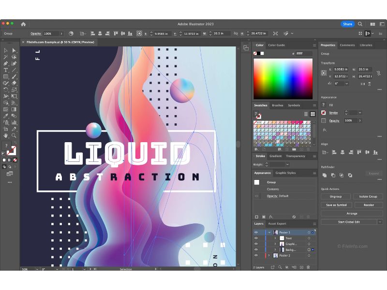Hide the Background sublayer

pyautogui.click(x=256, y=249)
